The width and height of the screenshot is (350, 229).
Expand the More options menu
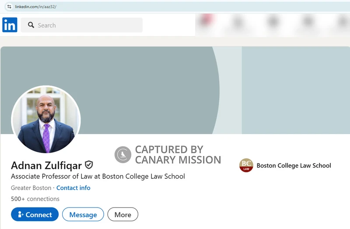123,214
